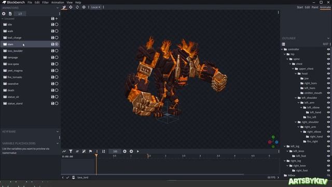Open the Filter menu
Screen dimensions: 332x187
[45, 2]
